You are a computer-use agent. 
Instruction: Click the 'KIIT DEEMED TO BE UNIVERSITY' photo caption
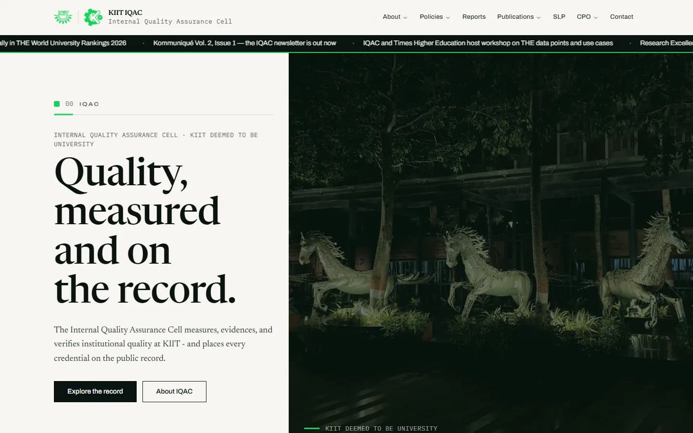point(381,428)
